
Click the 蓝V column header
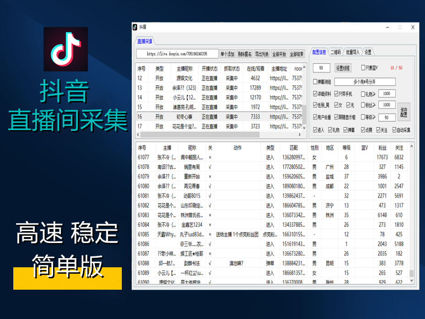pos(365,148)
